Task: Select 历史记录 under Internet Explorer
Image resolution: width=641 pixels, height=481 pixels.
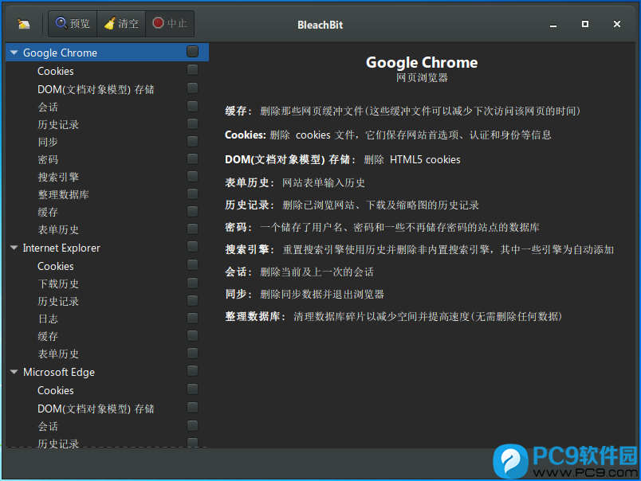Action: pyautogui.click(x=58, y=301)
